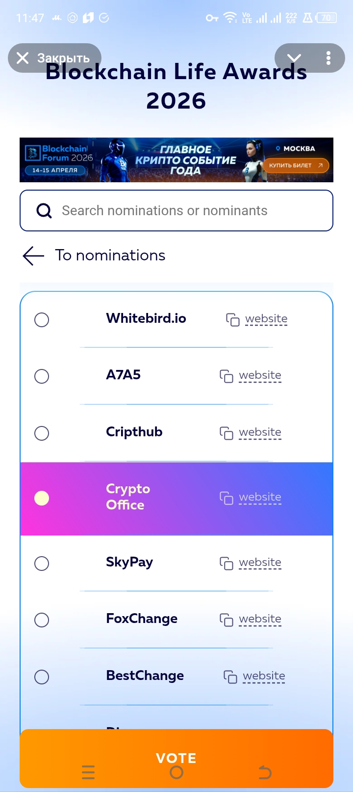This screenshot has height=792, width=353.
Task: Open the Crypto Office website link
Action: click(260, 497)
